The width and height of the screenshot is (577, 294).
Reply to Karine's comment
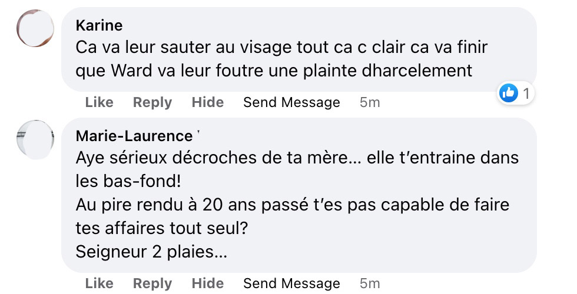pyautogui.click(x=152, y=102)
